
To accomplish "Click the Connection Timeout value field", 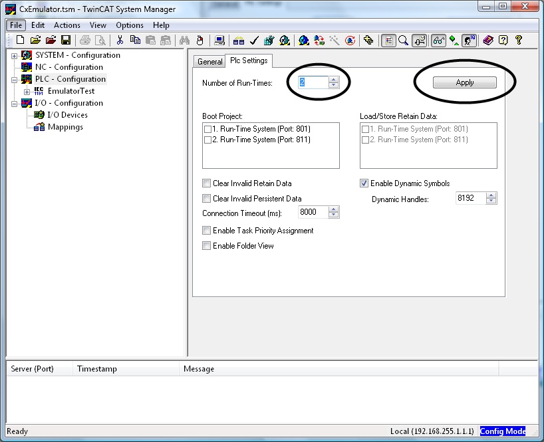I will [313, 212].
